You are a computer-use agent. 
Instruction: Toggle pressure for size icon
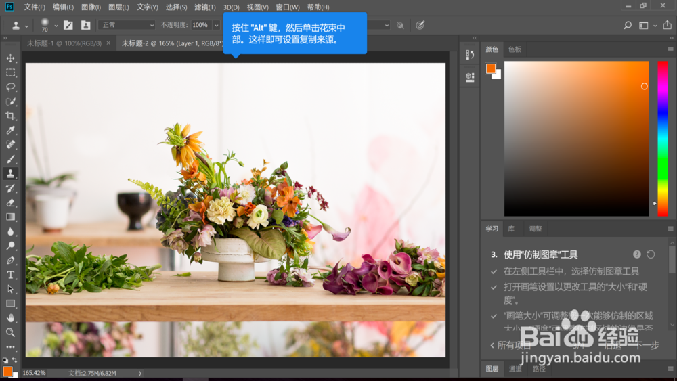pyautogui.click(x=420, y=25)
